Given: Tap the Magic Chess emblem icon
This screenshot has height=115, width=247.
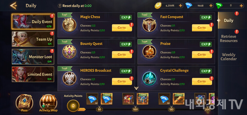Looking at the screenshot, I should pyautogui.click(x=69, y=25).
